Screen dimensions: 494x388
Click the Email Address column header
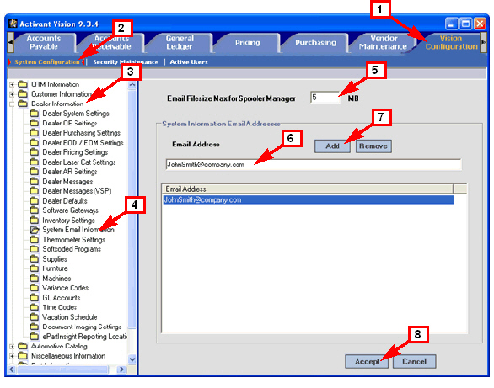point(308,189)
